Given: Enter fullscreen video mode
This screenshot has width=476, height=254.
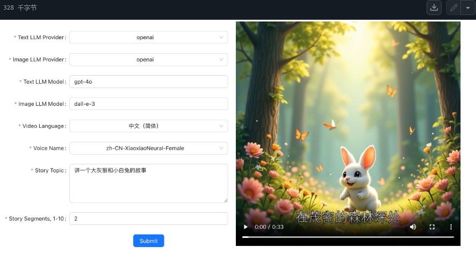Looking at the screenshot, I should tap(432, 227).
